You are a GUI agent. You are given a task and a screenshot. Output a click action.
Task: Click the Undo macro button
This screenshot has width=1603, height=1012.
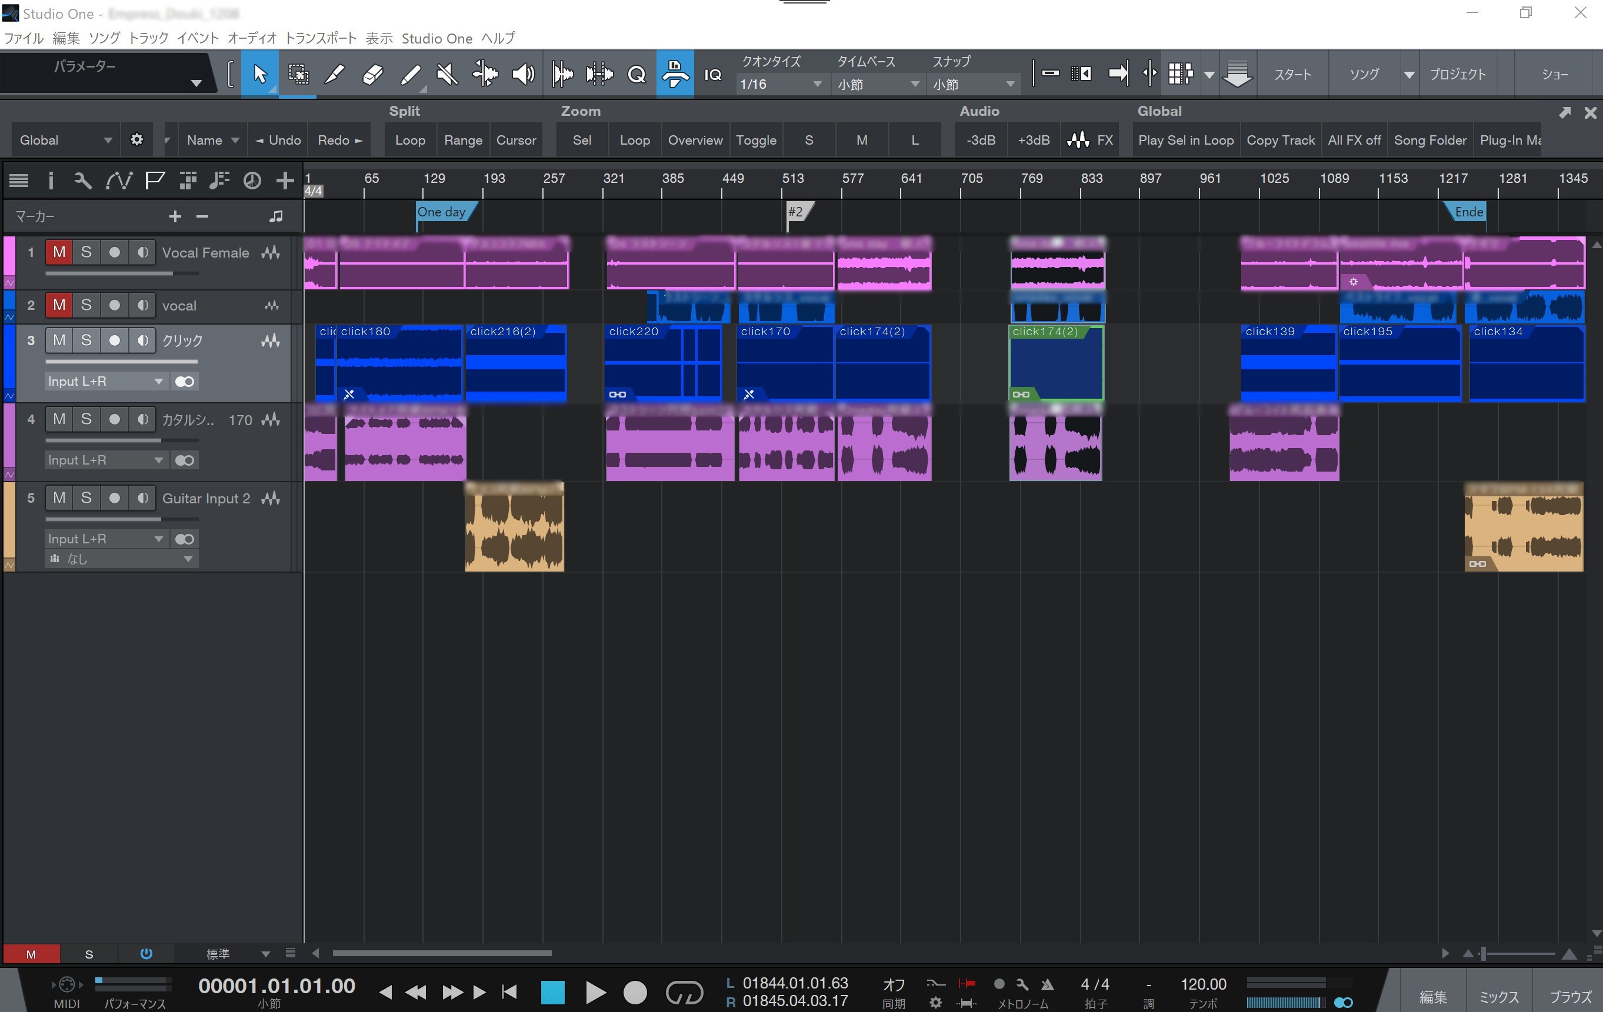278,140
